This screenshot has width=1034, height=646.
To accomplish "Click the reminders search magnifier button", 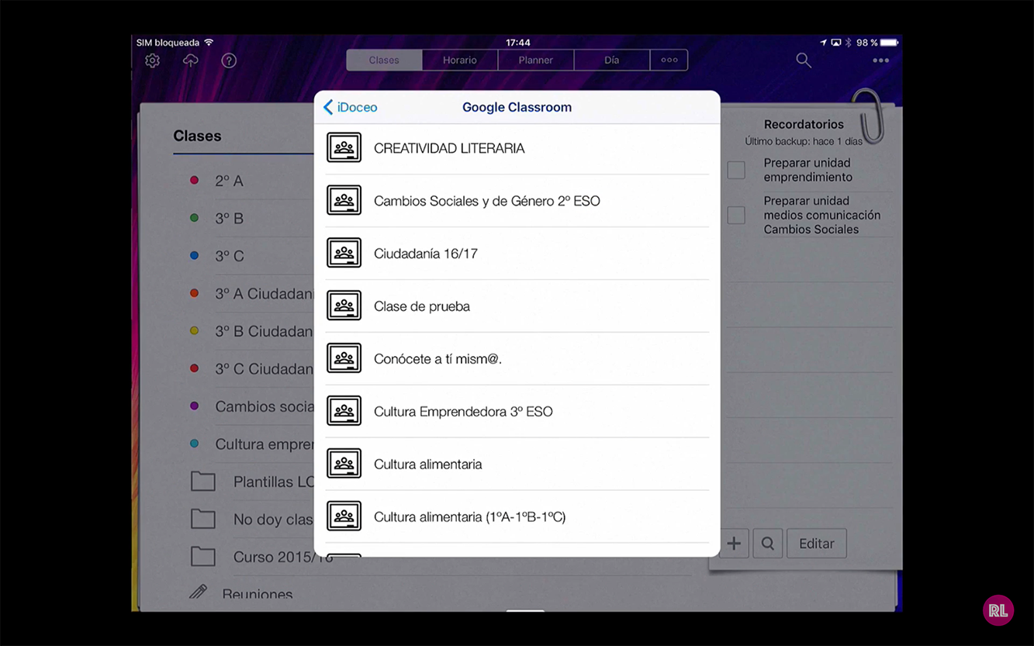I will [767, 544].
